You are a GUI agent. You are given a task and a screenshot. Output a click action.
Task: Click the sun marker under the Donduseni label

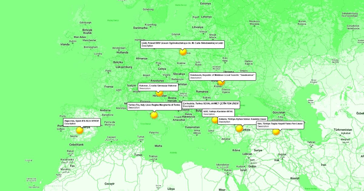[x=221, y=82]
